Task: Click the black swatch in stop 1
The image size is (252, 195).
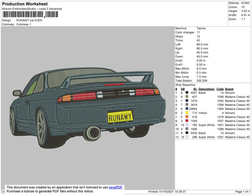Action: pyautogui.click(x=186, y=93)
